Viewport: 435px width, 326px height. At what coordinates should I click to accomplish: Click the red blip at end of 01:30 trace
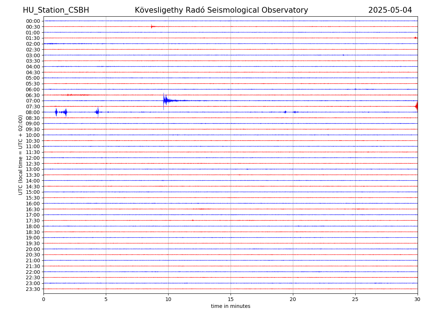[416, 38]
